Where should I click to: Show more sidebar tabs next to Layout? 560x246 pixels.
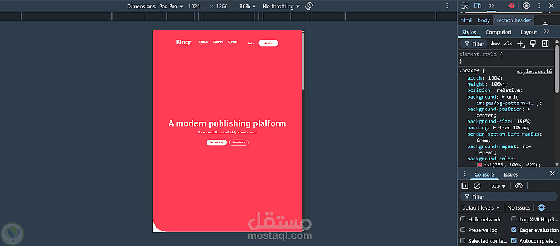point(546,31)
